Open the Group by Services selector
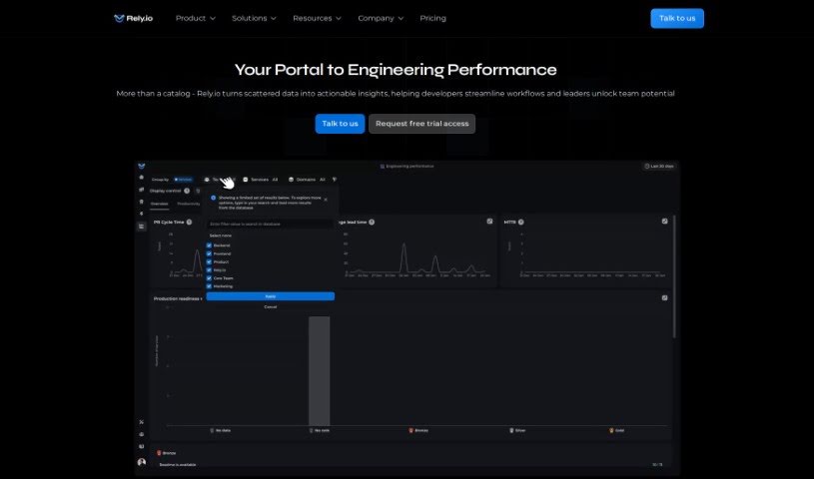Viewport: 814px width, 479px height. click(183, 180)
